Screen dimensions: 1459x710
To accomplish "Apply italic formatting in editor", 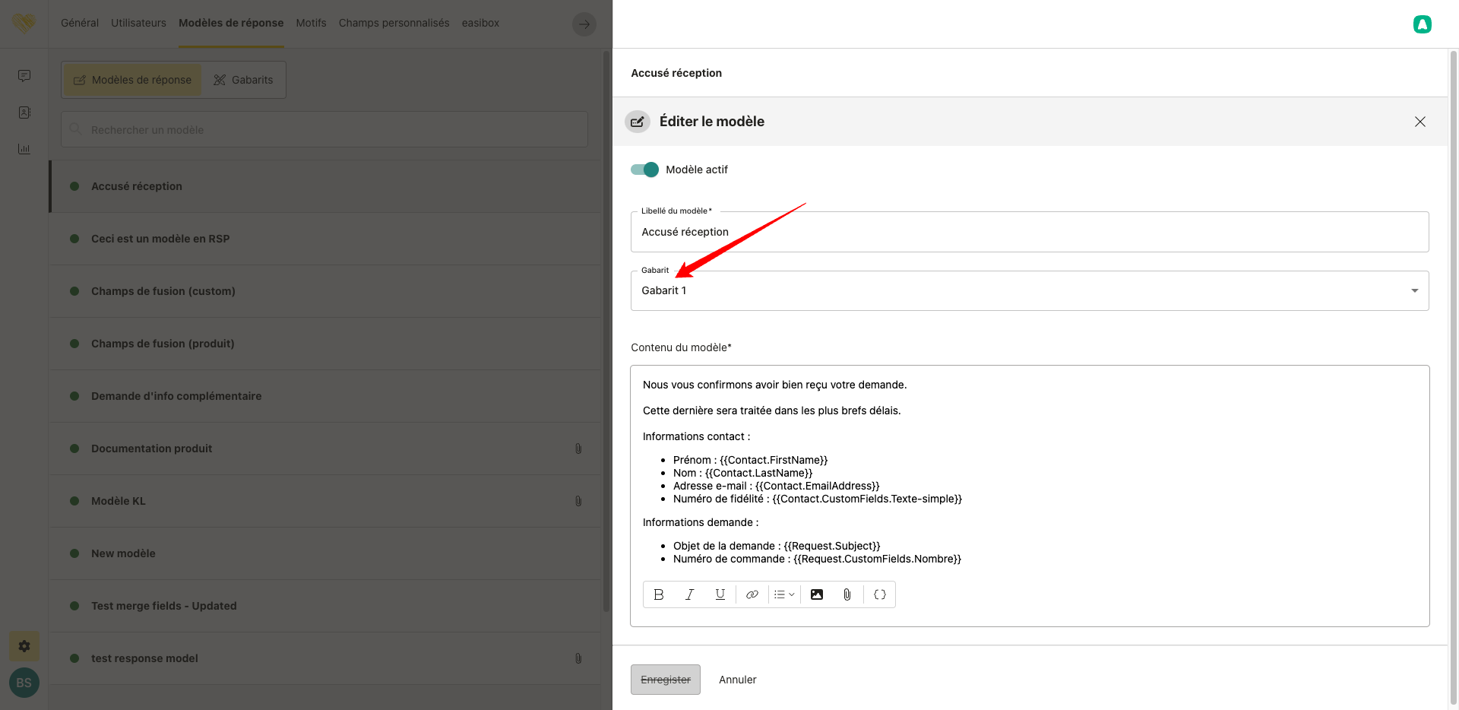I will point(689,594).
